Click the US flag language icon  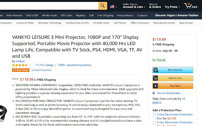pyautogui.click(x=112, y=6)
